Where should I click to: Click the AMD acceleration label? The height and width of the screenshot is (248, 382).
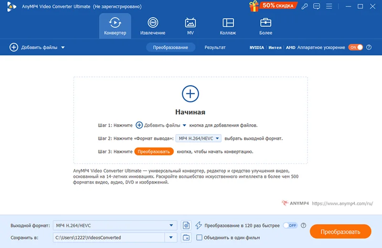coord(290,48)
